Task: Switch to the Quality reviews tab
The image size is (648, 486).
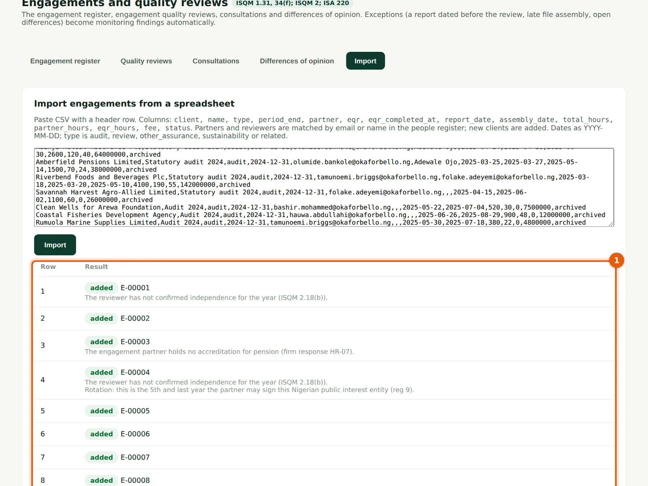Action: [x=146, y=61]
